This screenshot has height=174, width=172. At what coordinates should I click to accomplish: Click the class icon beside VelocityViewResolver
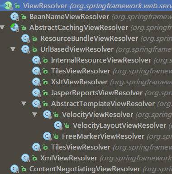coord(47,115)
